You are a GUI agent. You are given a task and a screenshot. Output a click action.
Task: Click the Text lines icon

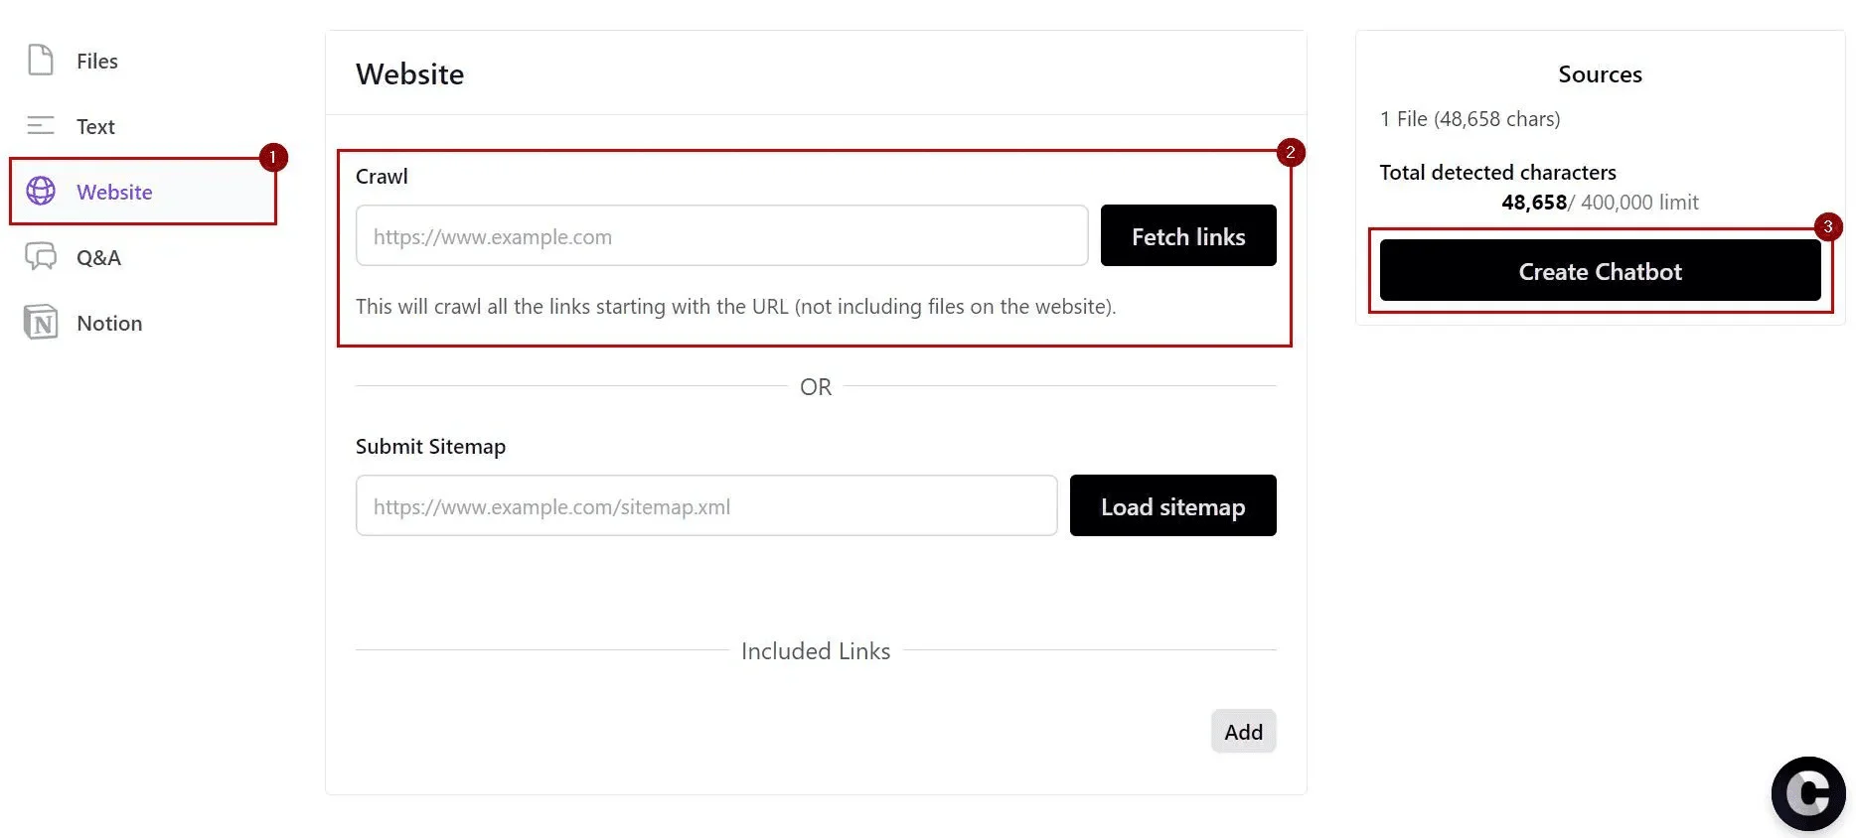point(41,126)
